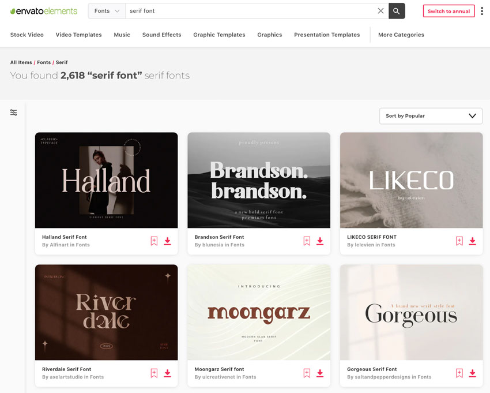This screenshot has width=490, height=393.
Task: Open the Sound Effects category
Action: click(161, 35)
